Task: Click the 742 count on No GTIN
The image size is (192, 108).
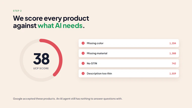Action: click(x=174, y=64)
